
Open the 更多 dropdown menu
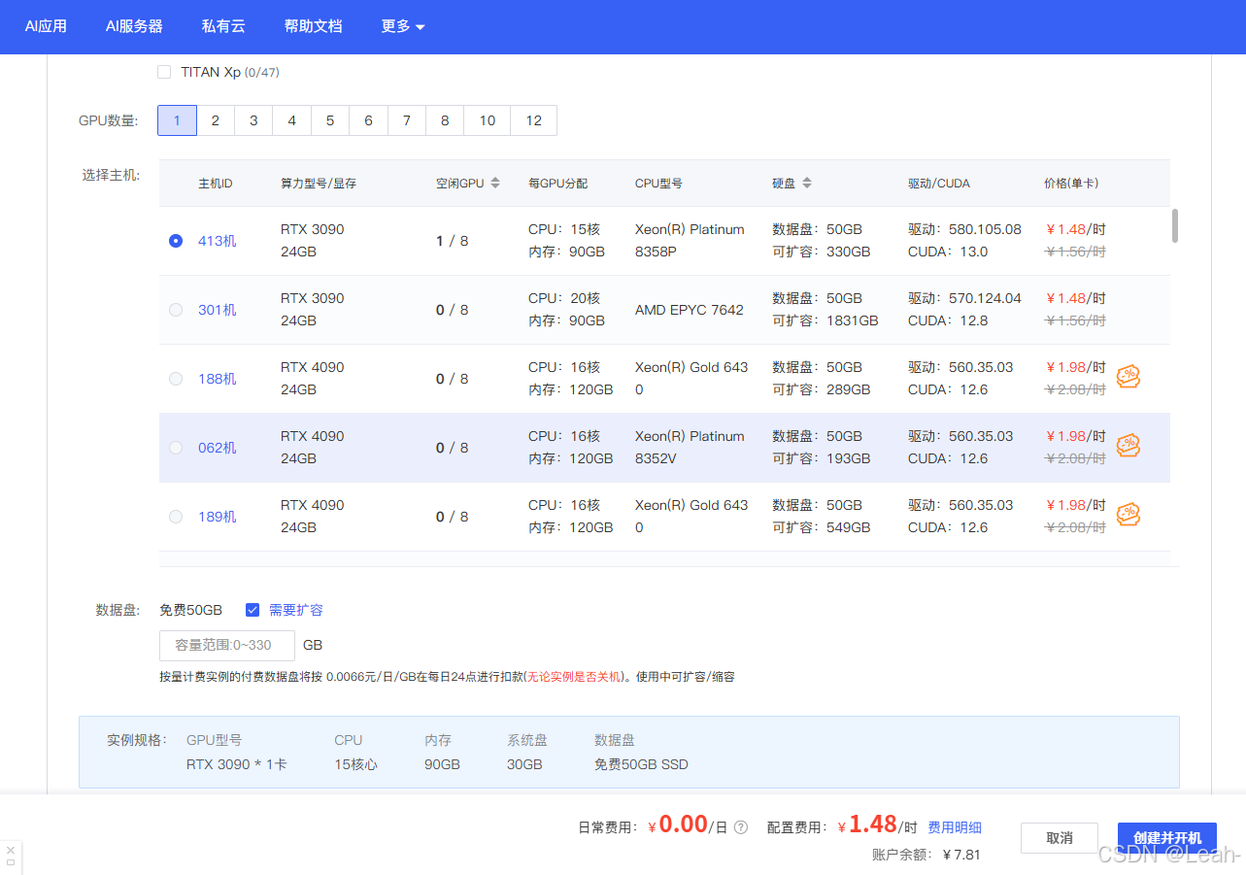coord(403,26)
